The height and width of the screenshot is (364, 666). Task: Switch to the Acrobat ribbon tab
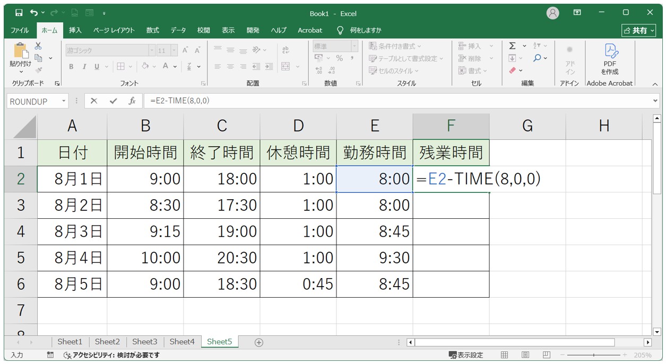pos(310,30)
